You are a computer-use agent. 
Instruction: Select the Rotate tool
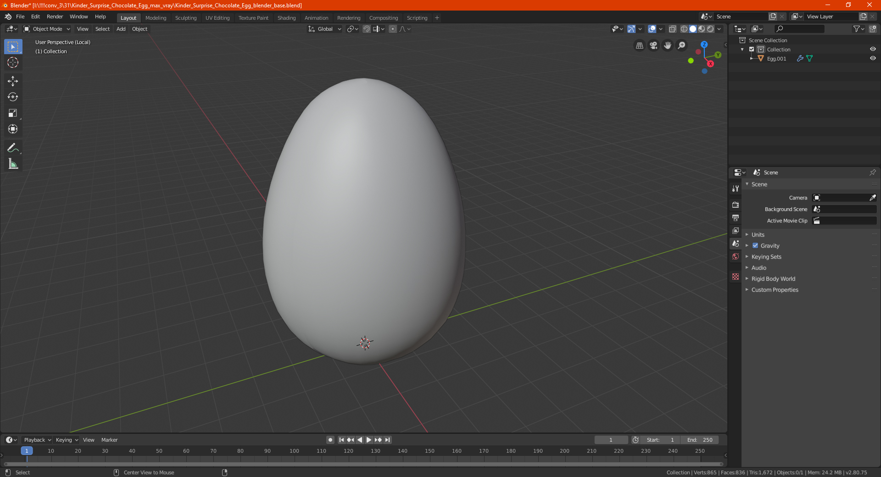click(13, 97)
